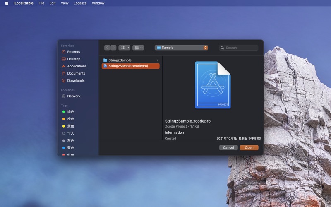
Task: Click the Open button
Action: [x=249, y=148]
